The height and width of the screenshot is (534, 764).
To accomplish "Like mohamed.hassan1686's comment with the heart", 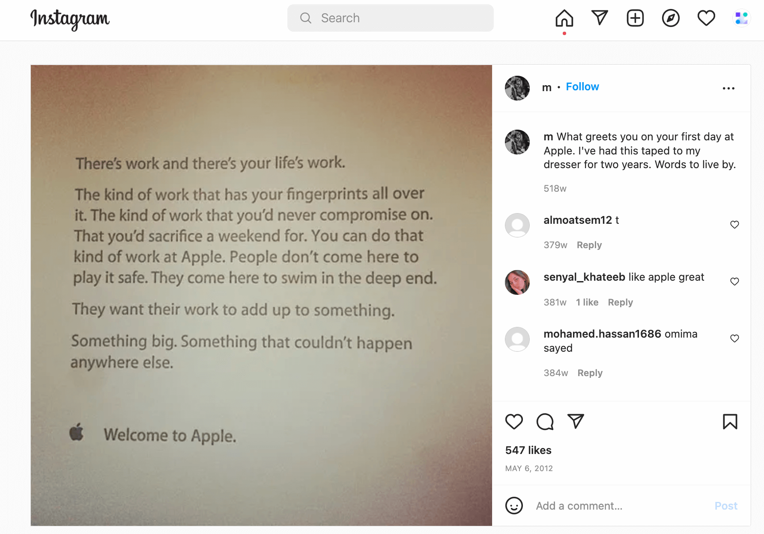I will click(x=735, y=338).
